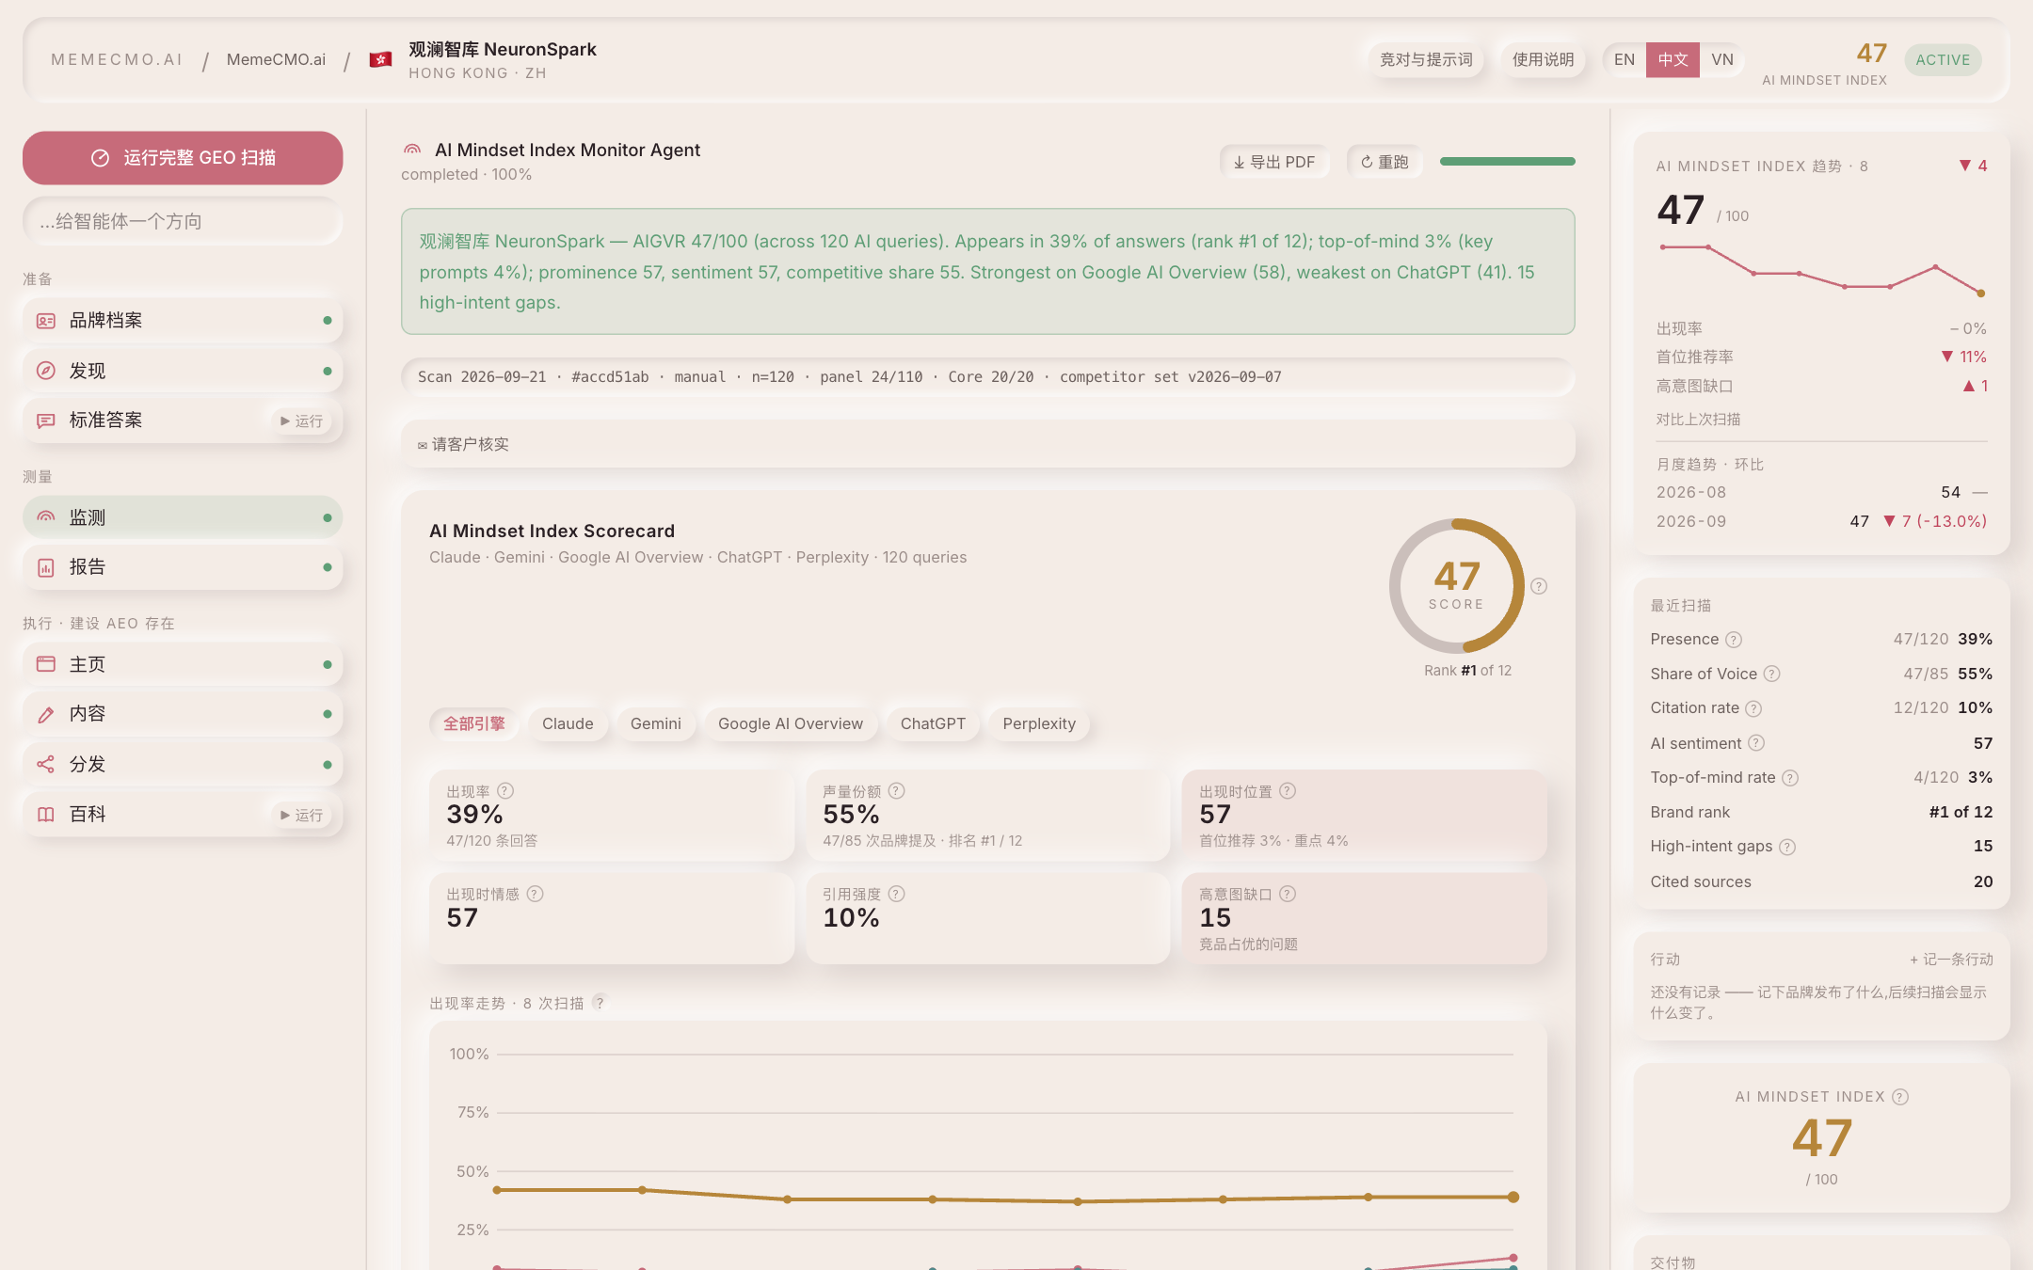
Task: Click the help icon beside Presence
Action: 1734,640
